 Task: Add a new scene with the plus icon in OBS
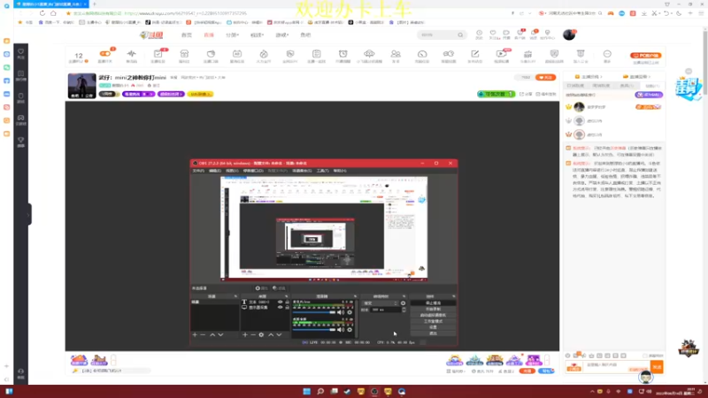195,335
